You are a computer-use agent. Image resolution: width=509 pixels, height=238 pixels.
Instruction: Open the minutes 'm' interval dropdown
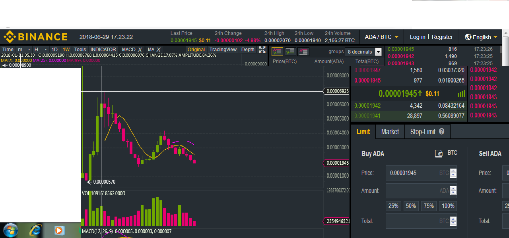23,50
